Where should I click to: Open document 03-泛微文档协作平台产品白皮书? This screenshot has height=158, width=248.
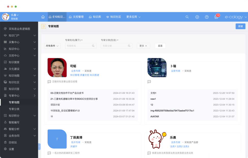(67, 93)
